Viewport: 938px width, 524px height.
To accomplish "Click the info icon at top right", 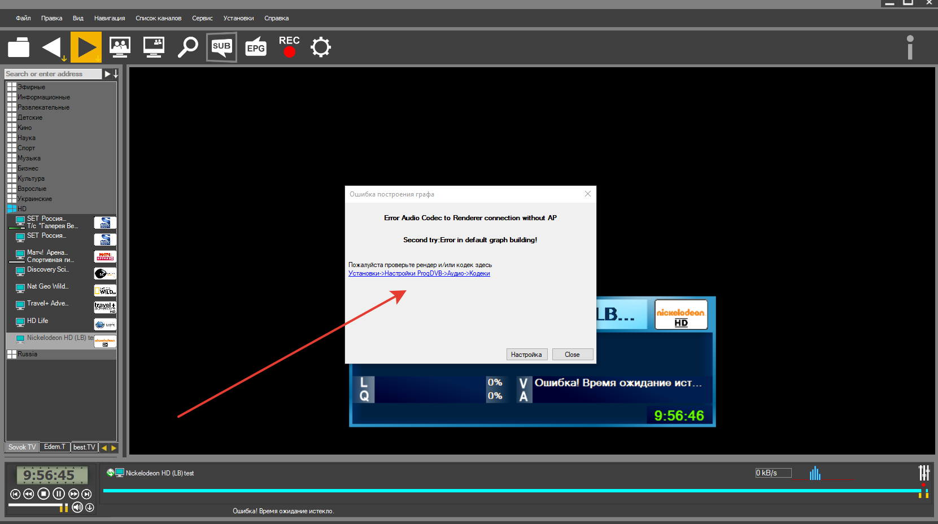I will tap(910, 47).
